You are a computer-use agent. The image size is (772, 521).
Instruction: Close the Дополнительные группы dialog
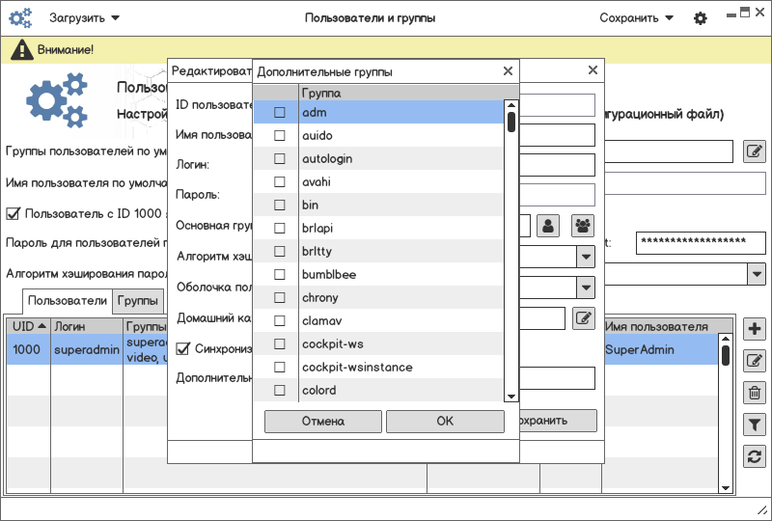point(508,71)
